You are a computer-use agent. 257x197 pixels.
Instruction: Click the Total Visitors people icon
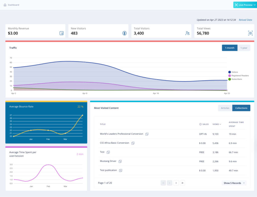coord(187,33)
